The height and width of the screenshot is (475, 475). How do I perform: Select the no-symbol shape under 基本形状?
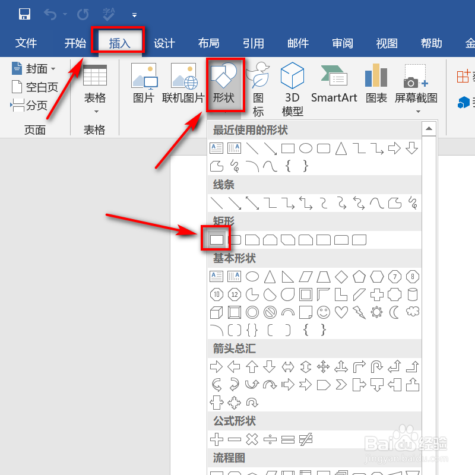[270, 312]
